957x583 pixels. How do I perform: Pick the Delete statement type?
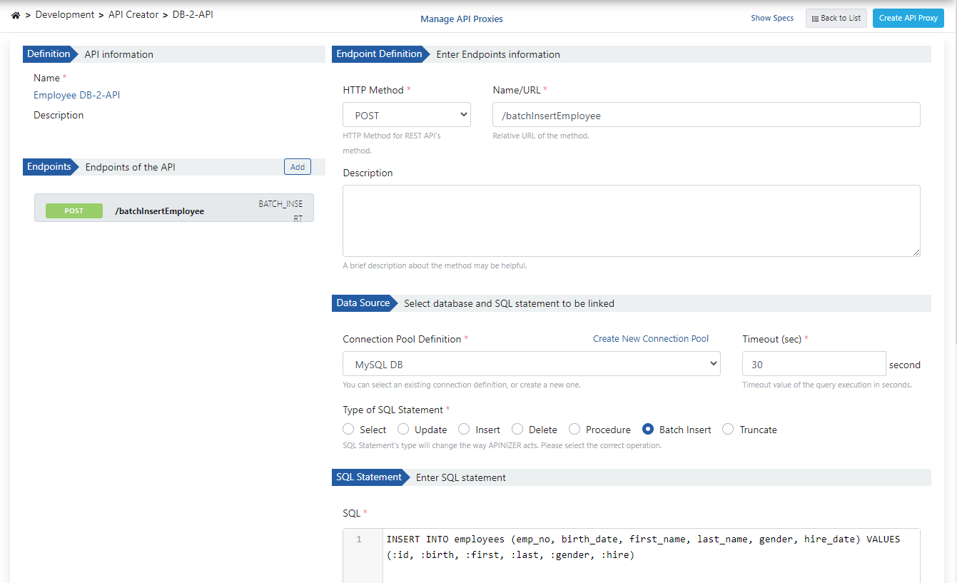pyautogui.click(x=517, y=430)
